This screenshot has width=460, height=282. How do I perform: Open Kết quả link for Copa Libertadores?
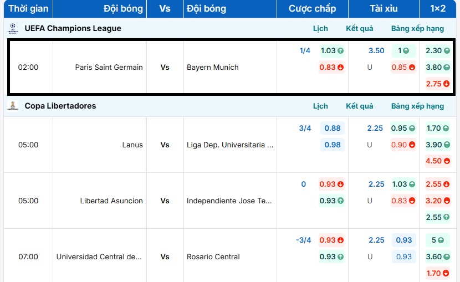coord(359,106)
